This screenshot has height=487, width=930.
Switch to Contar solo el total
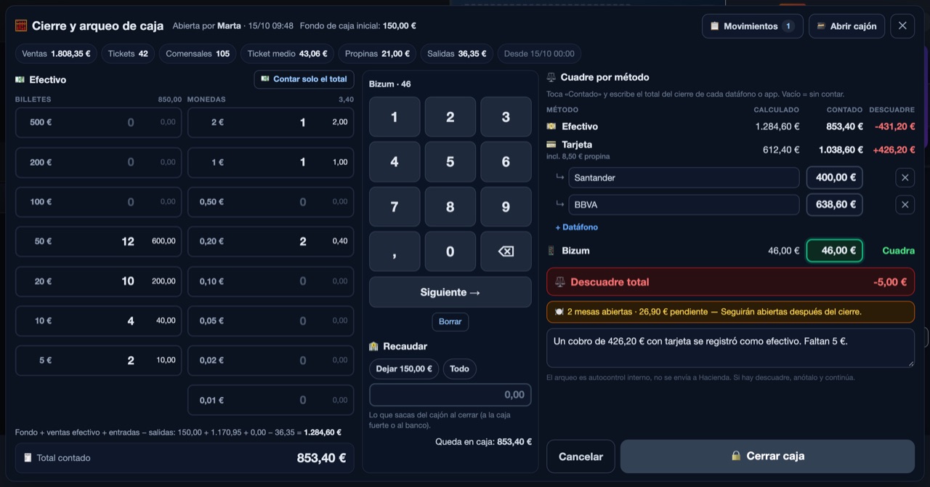pos(304,79)
